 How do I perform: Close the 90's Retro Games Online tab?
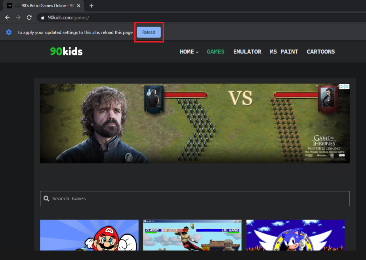coord(79,6)
